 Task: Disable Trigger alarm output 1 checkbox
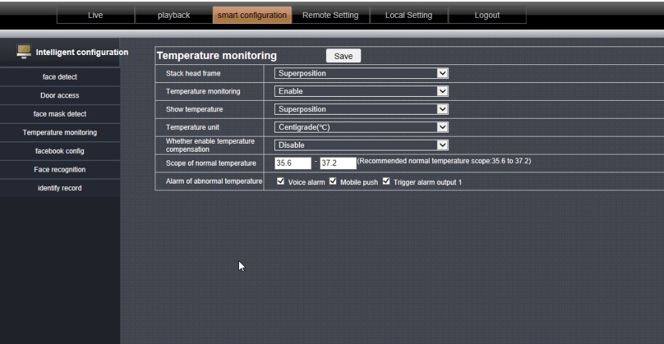tap(386, 182)
